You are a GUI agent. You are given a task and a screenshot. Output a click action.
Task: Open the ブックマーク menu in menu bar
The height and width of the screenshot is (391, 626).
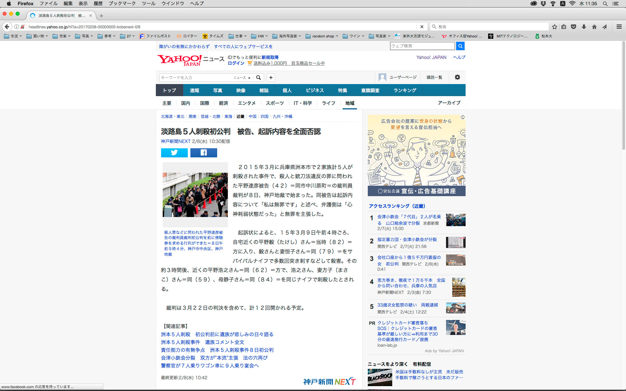[122, 4]
